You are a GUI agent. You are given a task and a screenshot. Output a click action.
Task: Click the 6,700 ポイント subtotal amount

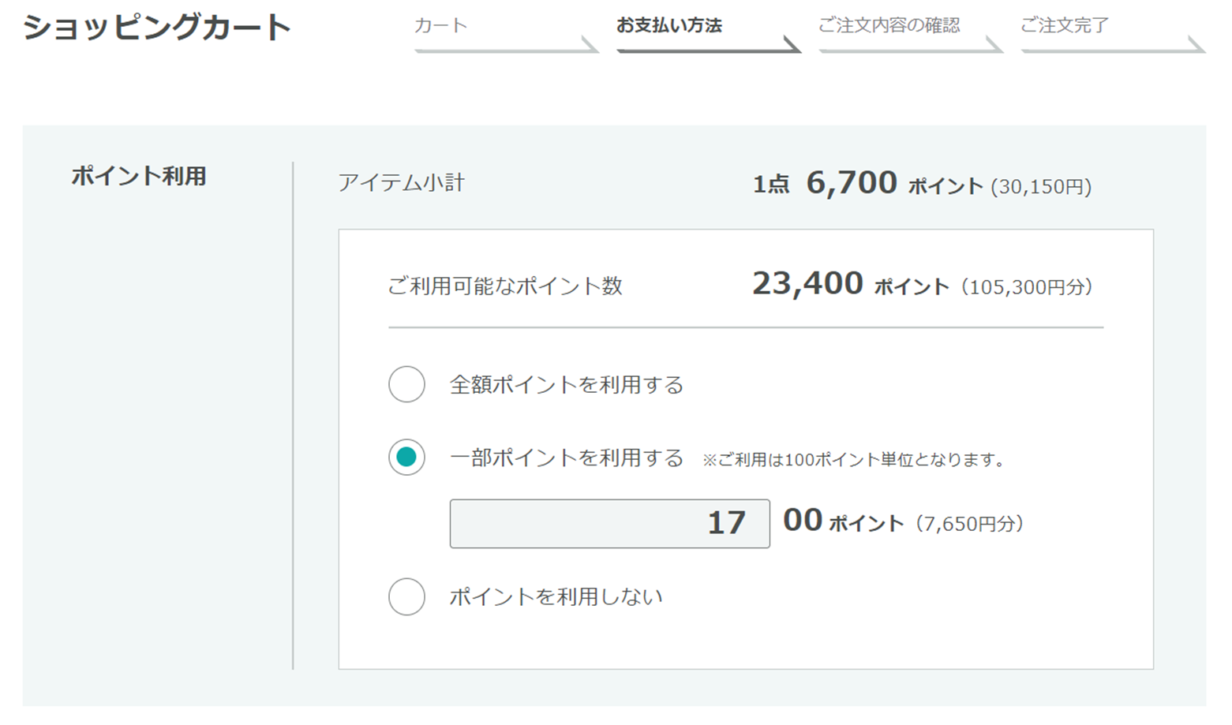click(894, 184)
